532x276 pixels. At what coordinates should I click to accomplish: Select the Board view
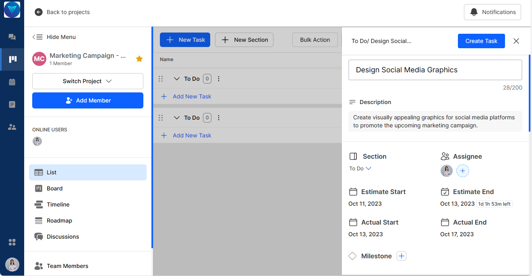pos(88,188)
